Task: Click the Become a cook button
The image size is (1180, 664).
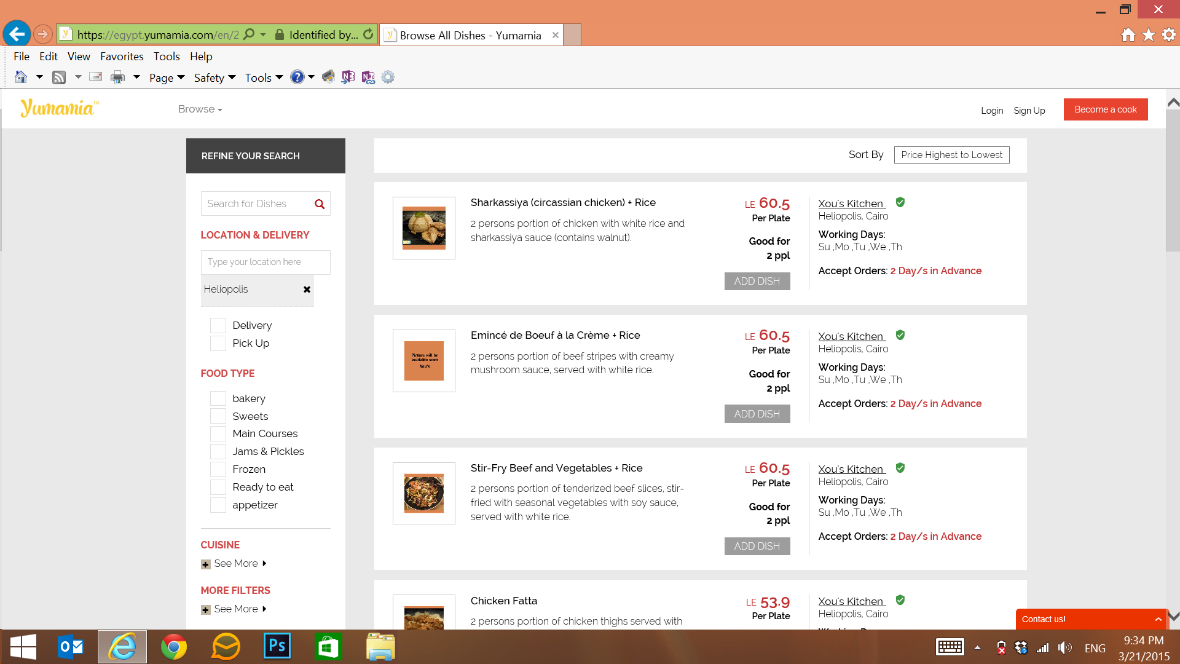Action: click(1105, 109)
